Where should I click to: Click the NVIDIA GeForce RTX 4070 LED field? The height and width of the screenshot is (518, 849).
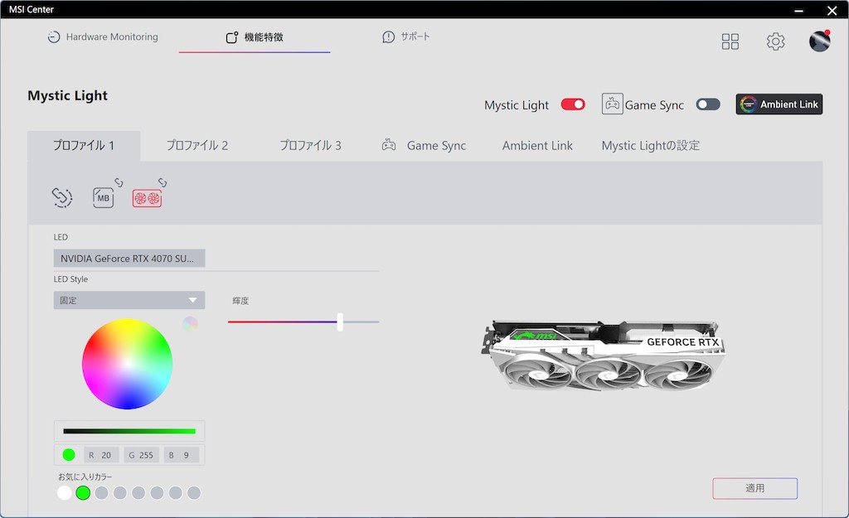(129, 259)
